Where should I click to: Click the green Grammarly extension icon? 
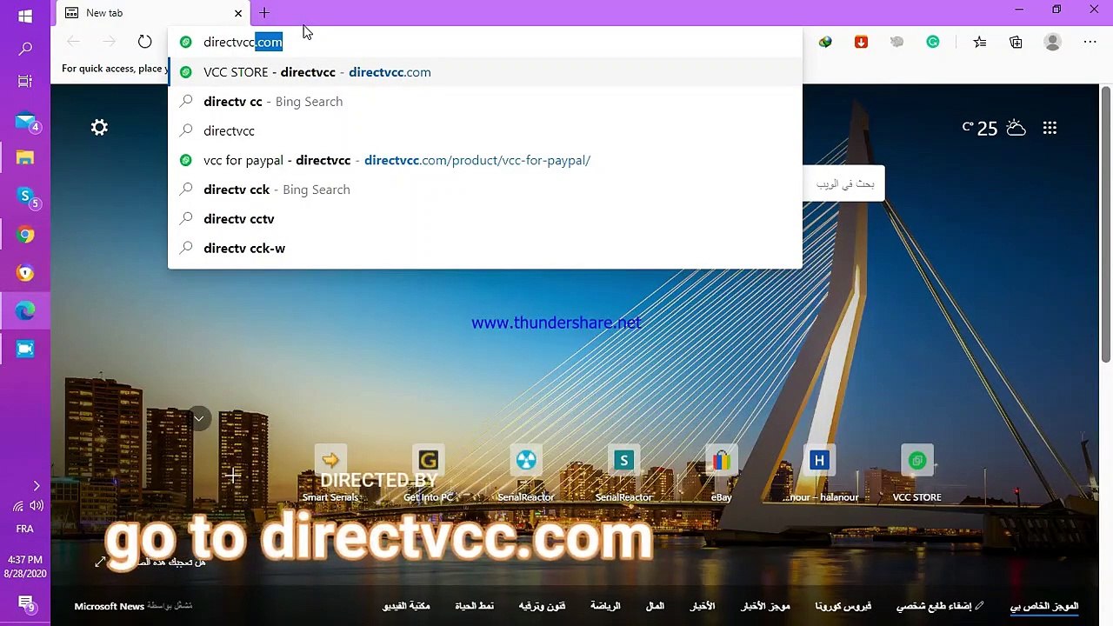tap(933, 42)
